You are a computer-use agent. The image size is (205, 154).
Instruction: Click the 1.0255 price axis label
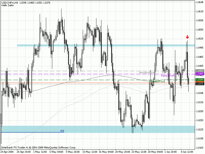click(200, 121)
